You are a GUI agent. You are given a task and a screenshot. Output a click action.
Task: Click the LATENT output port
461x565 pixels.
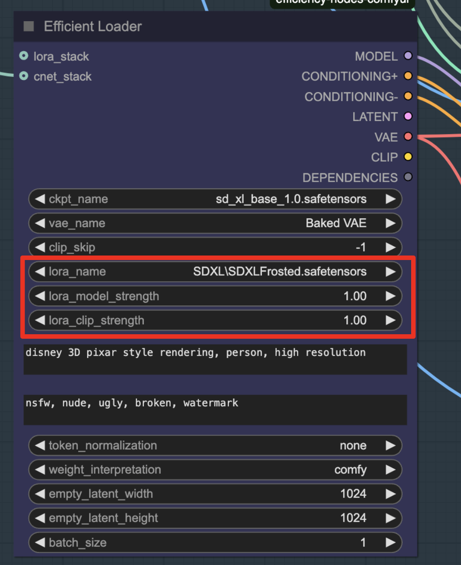tap(408, 117)
